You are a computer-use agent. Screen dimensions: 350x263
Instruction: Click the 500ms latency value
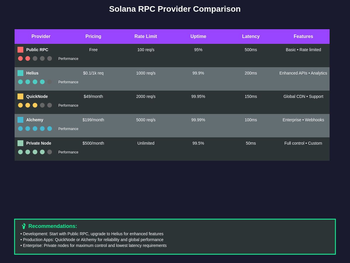[251, 50]
